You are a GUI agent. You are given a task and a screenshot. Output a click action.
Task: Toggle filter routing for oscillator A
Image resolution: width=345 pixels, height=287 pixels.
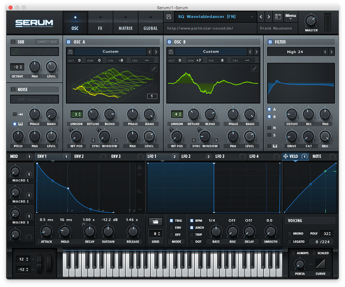269,109
